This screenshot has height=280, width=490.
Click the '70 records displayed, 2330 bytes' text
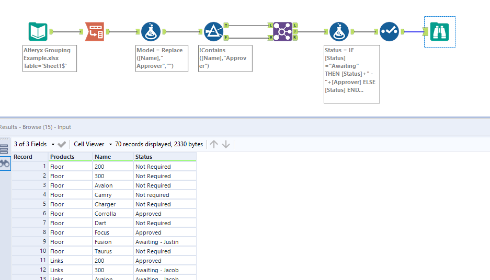(159, 144)
